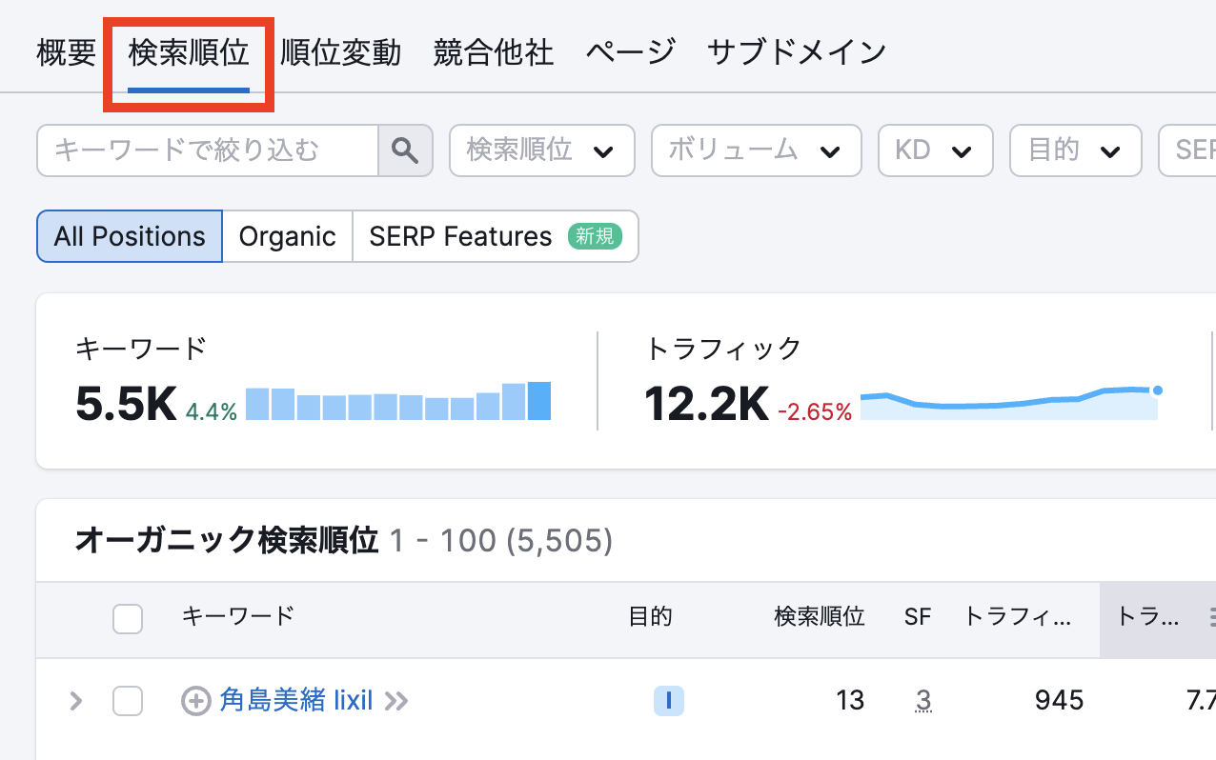
Task: Open the ボリューム filter dropdown
Action: point(756,150)
